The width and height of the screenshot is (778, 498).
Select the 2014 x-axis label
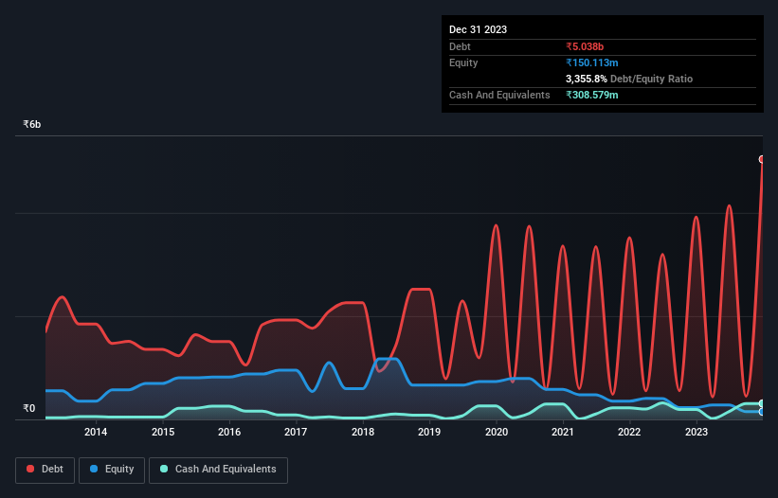(96, 432)
